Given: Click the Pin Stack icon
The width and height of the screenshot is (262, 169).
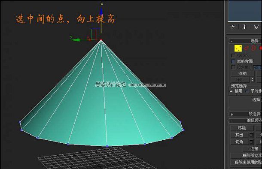Looking at the screenshot, I should click(x=233, y=27).
